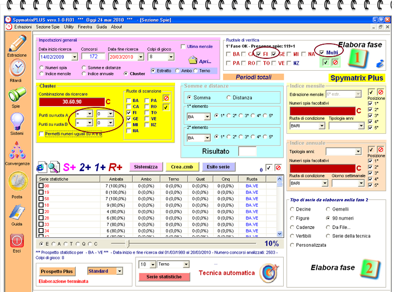394x292 pixels.
Task: Open the Convergenze icon in sidebar
Action: pyautogui.click(x=17, y=150)
